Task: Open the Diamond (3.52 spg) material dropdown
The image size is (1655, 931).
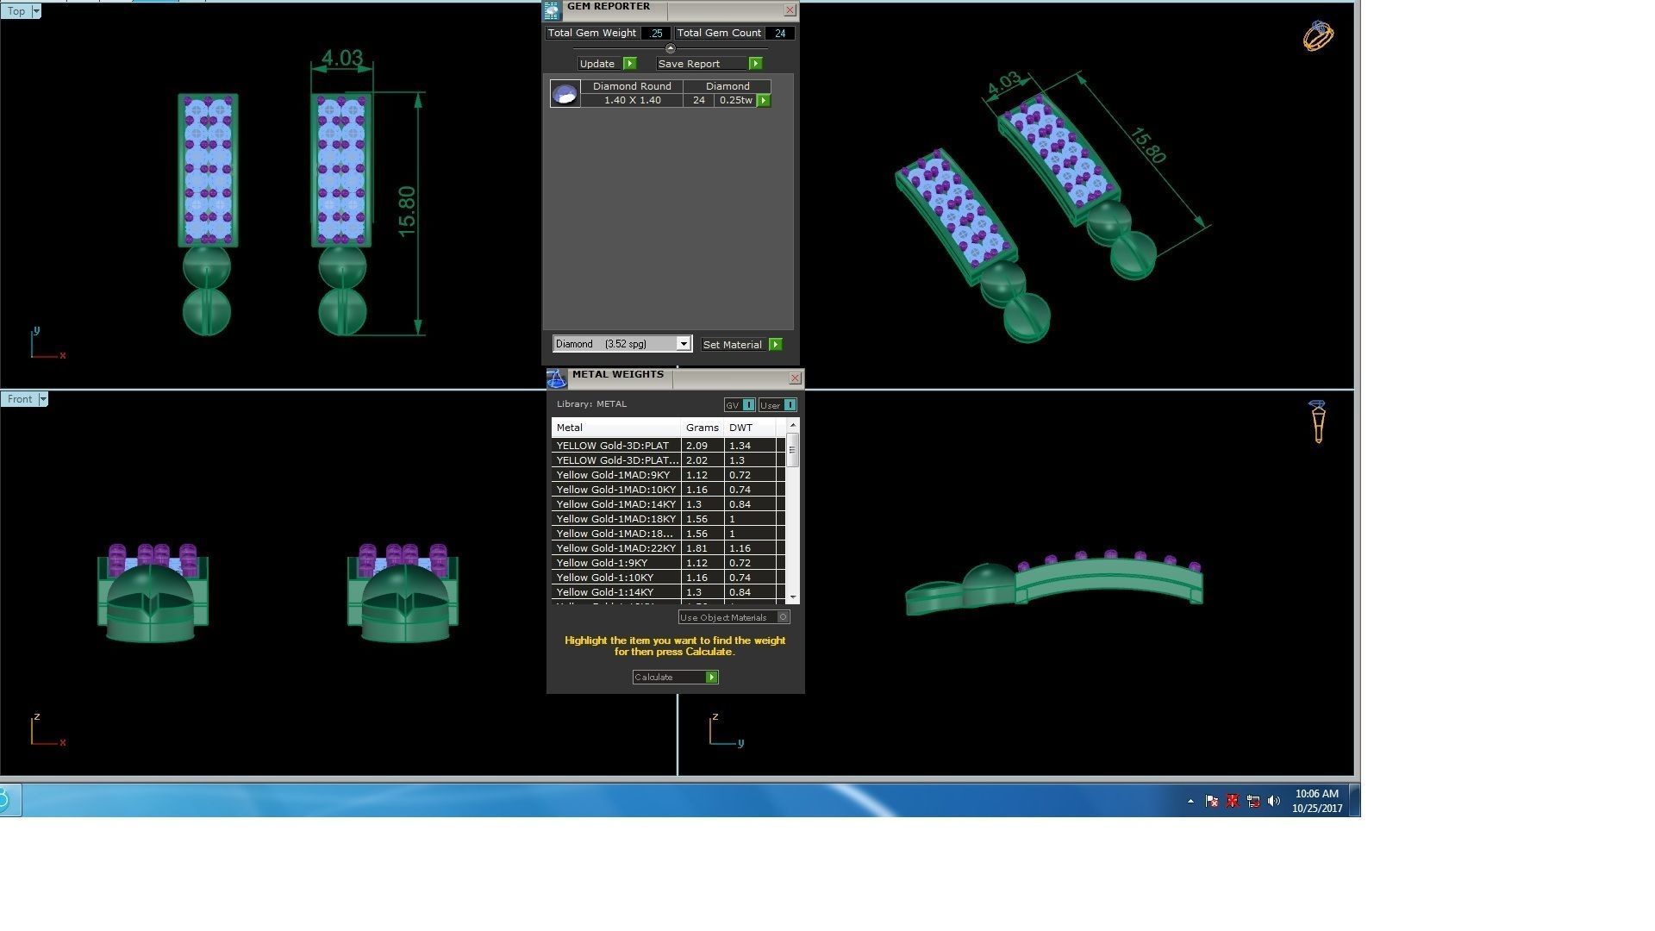Action: pyautogui.click(x=683, y=344)
